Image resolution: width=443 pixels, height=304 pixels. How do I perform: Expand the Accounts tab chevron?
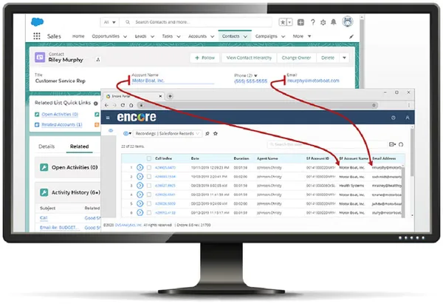pos(213,36)
